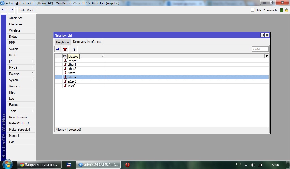
Task: Click the interface icon beside wlan1
Action: (x=65, y=86)
